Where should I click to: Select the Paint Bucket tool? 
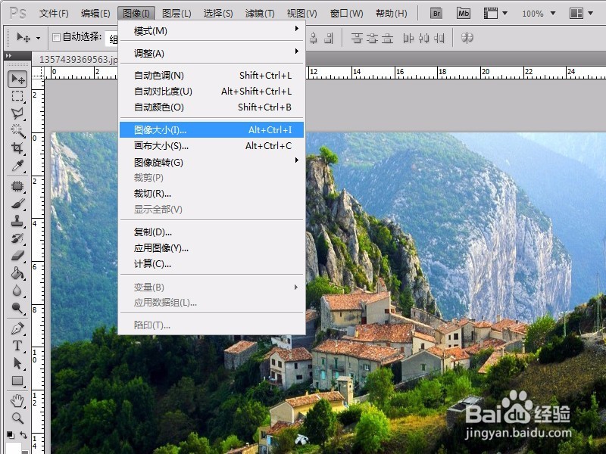point(17,273)
